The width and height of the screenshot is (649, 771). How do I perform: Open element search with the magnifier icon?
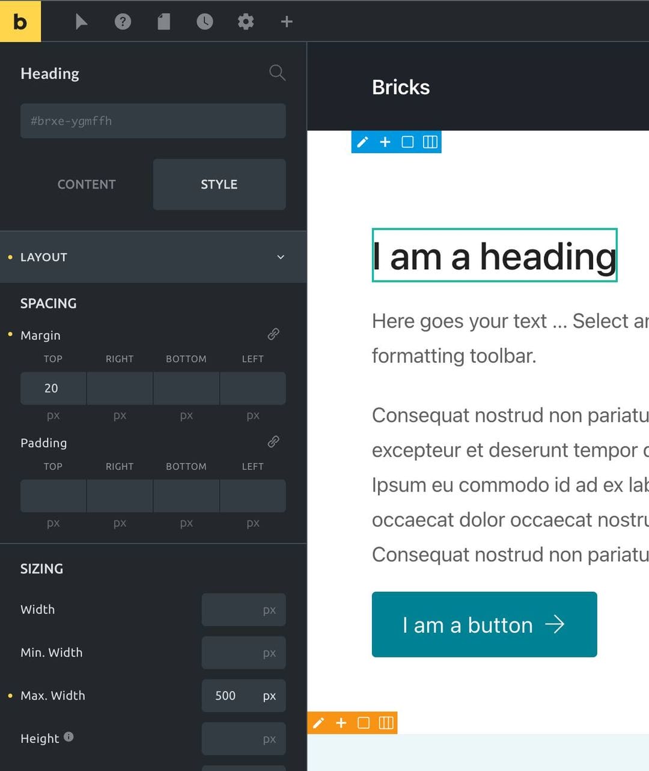277,73
